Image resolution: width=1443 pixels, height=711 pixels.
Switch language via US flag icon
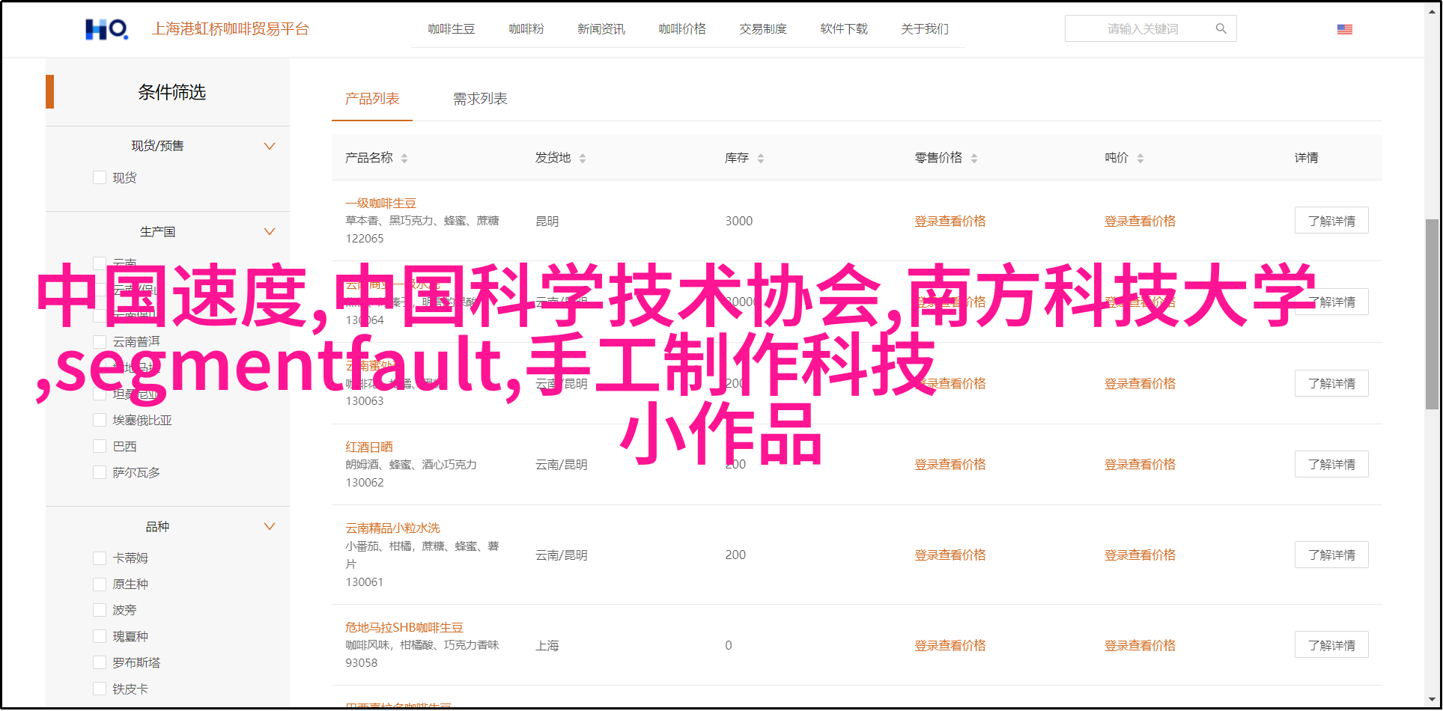click(x=1344, y=29)
